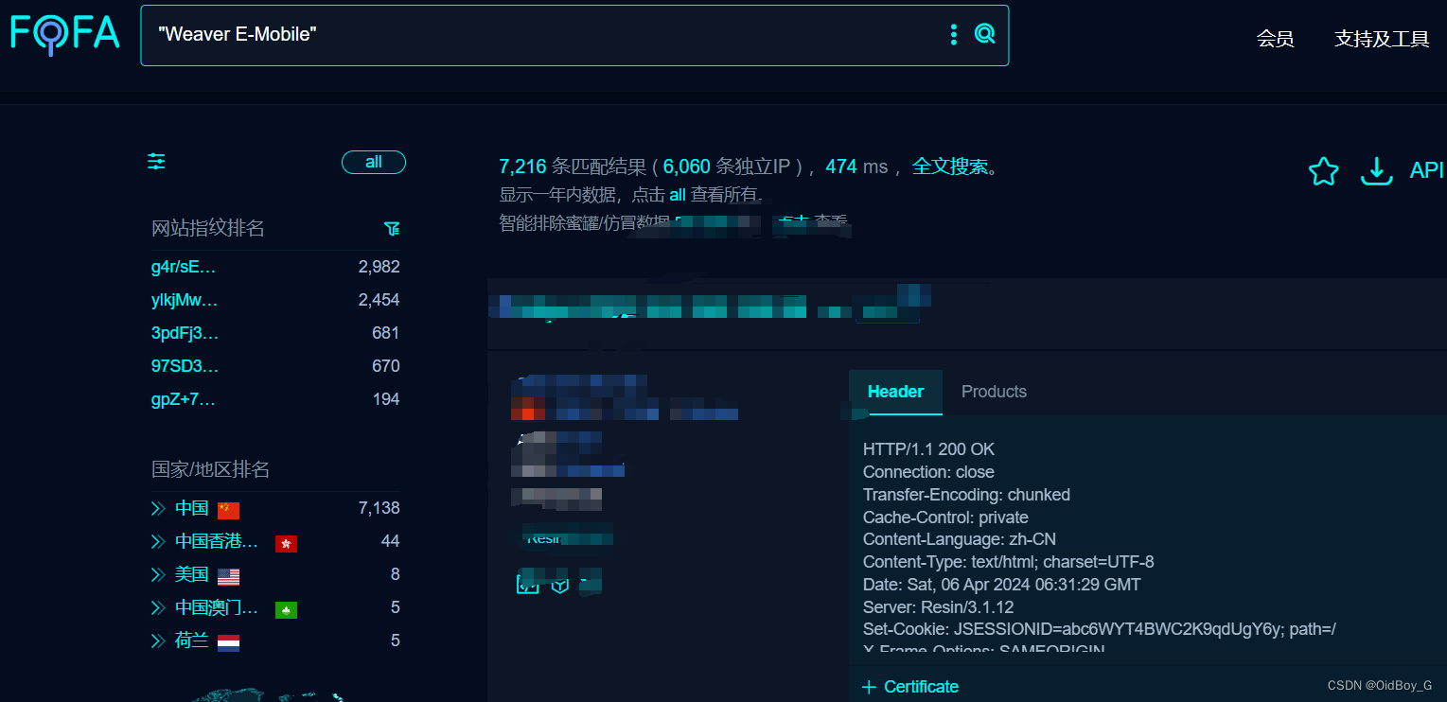The image size is (1447, 702).
Task: Expand the Certificate section
Action: click(x=909, y=686)
